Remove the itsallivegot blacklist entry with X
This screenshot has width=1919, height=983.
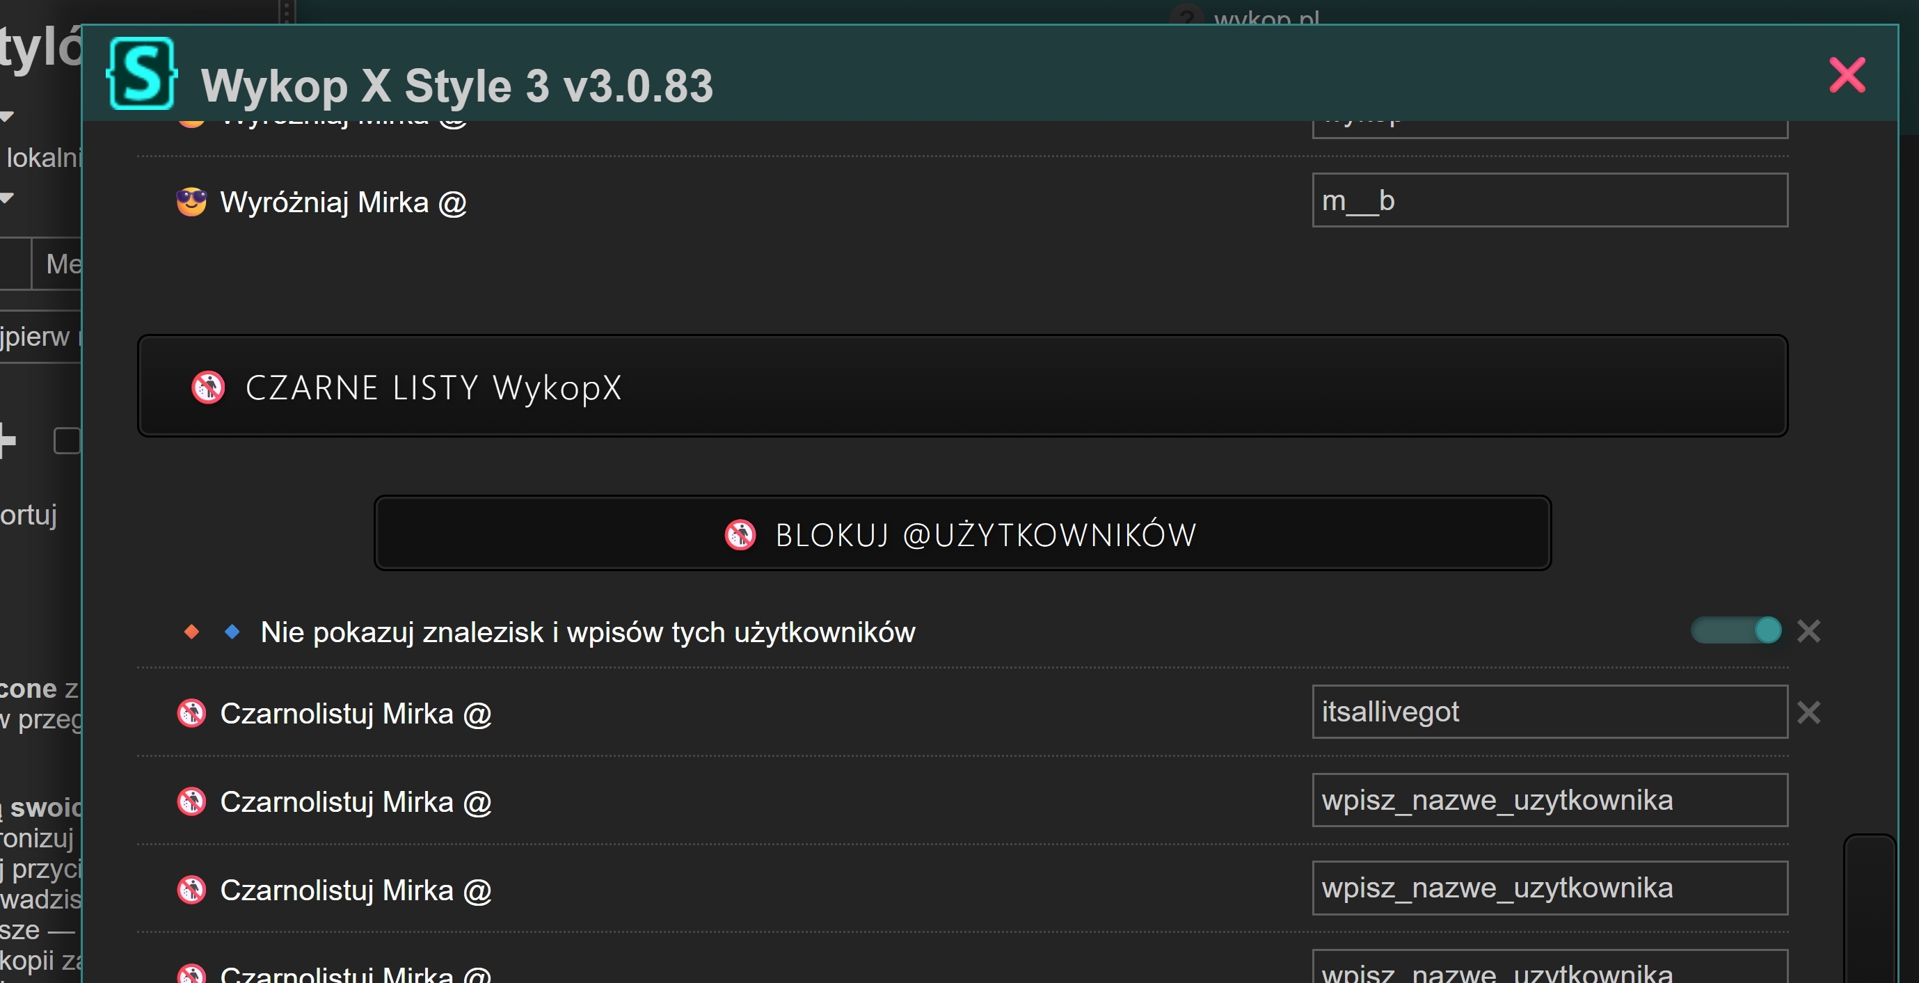coord(1809,712)
